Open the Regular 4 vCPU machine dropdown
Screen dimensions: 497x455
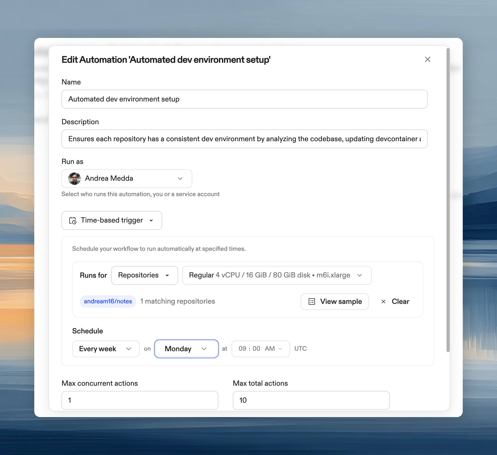coord(276,275)
